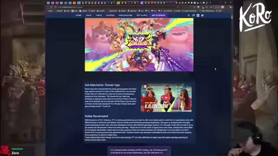
Task: Click the K.O. Coliseum release date notice box
Action: [139, 151]
